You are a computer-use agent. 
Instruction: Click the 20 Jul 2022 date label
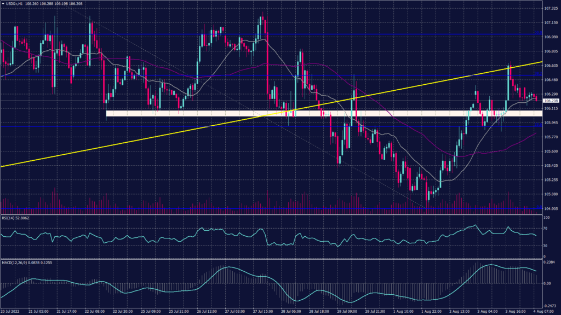pos(11,311)
